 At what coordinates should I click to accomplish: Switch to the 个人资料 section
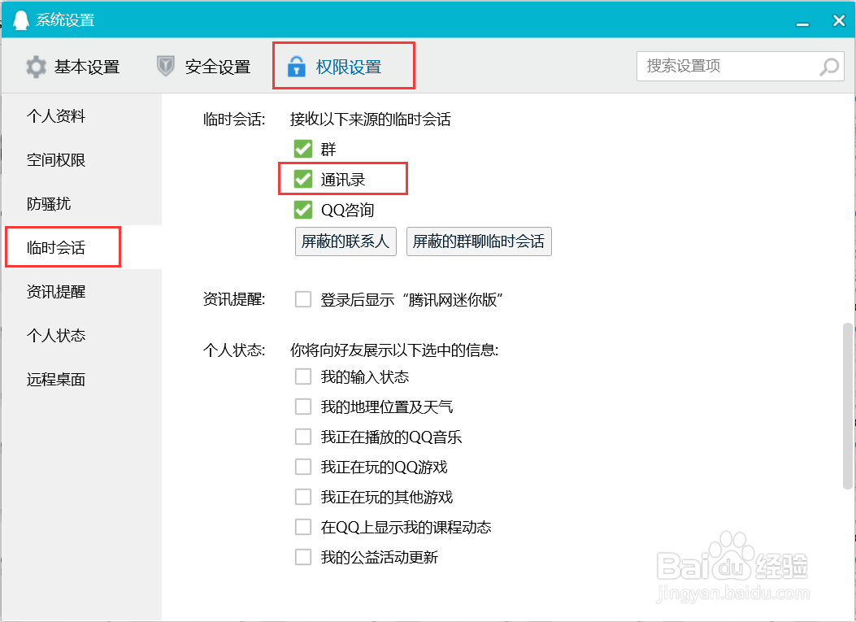tap(55, 115)
